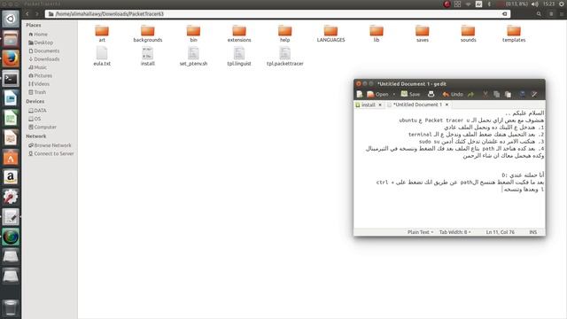
Task: Open Pictures in Places sidebar
Action: 40,75
